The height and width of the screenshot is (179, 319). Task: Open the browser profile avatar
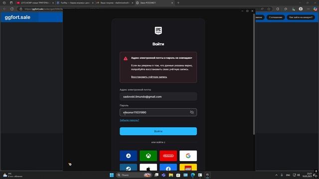pos(301,9)
